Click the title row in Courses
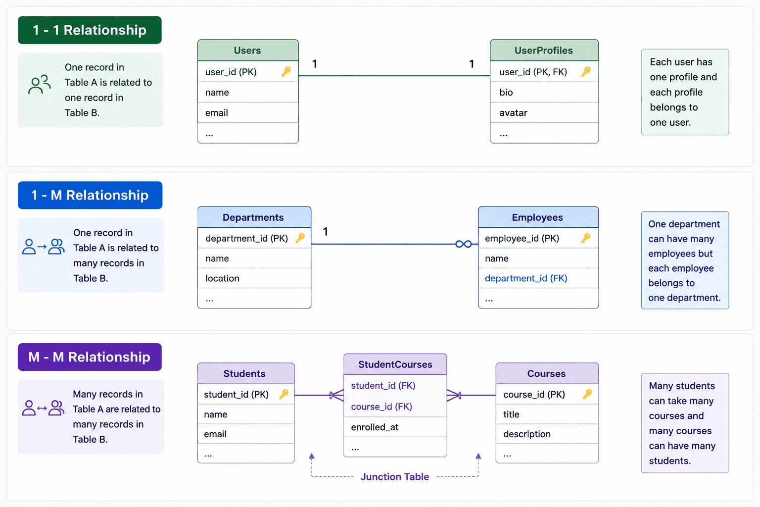Screen dimensions: 760x507 click(547, 414)
